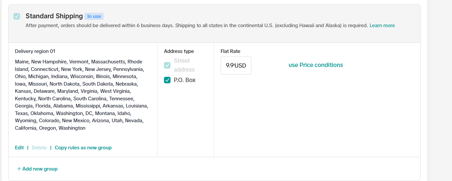Click the Street address label text
452x181 pixels.
[184, 65]
